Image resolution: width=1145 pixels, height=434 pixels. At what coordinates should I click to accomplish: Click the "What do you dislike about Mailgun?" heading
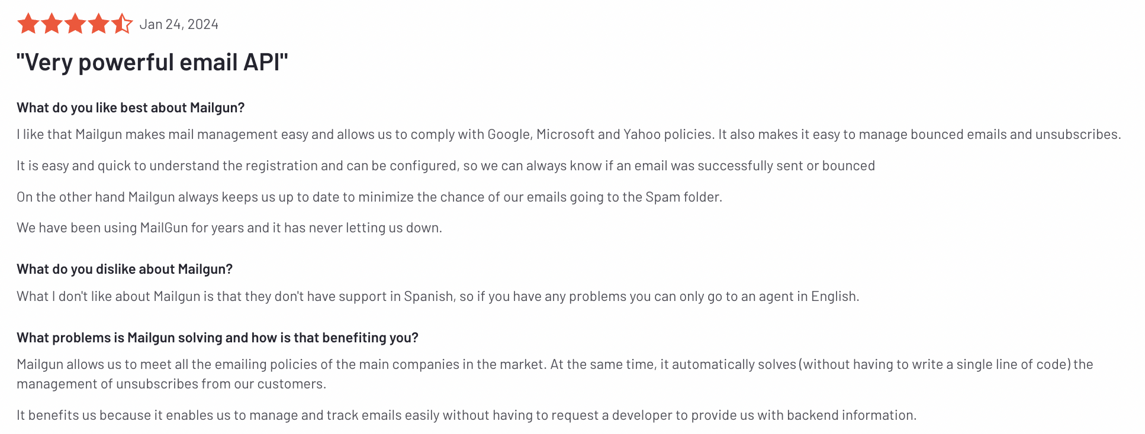tap(124, 270)
